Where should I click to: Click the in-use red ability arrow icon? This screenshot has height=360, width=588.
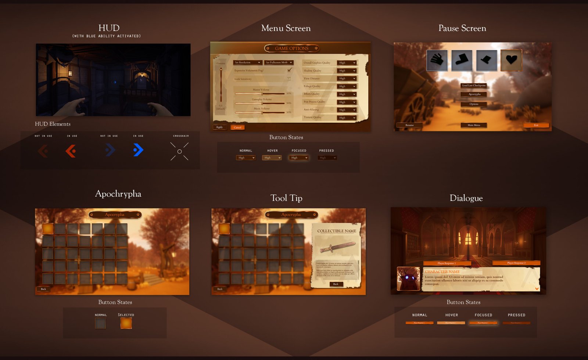pos(71,151)
